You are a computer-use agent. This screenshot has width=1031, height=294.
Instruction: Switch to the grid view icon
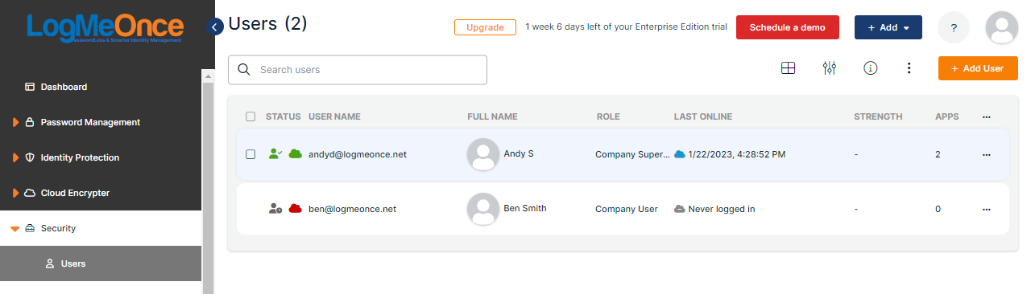click(x=789, y=68)
